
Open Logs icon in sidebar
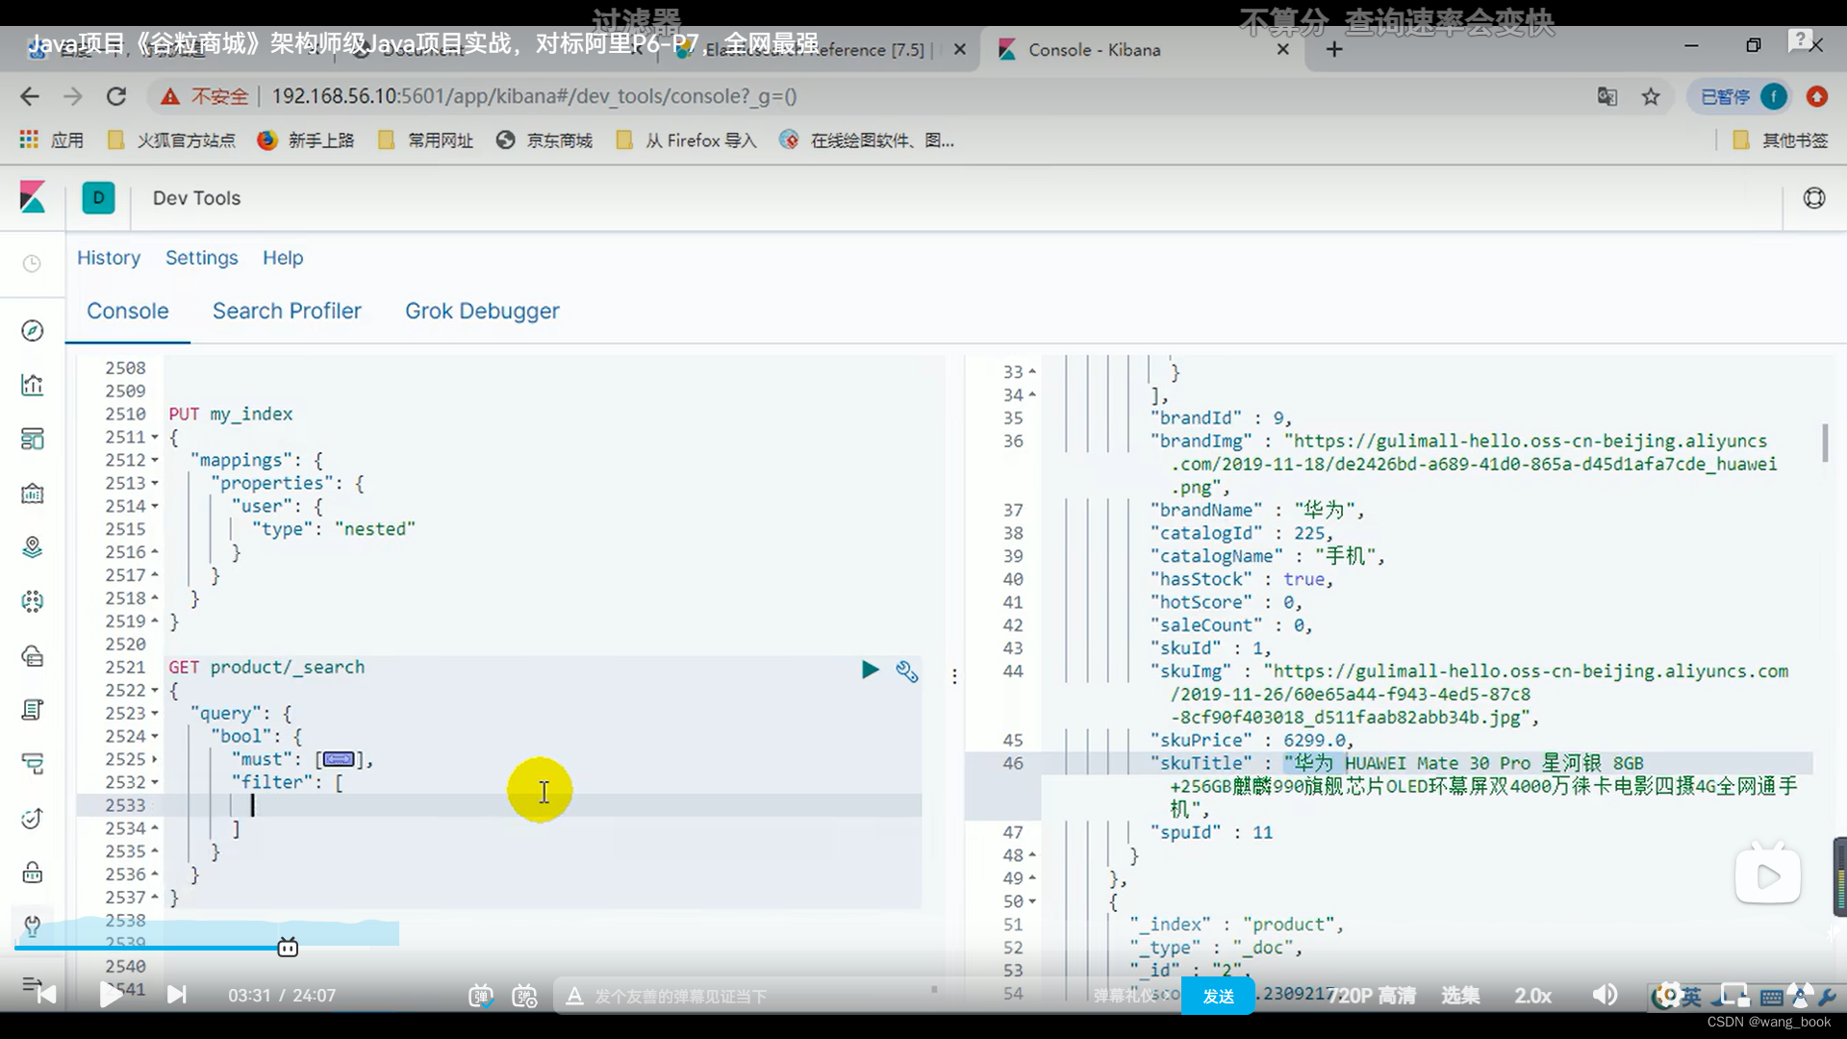click(x=32, y=710)
